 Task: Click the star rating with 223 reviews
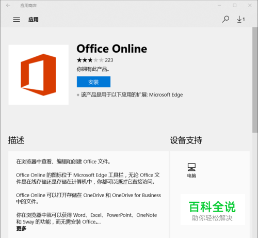[95, 60]
